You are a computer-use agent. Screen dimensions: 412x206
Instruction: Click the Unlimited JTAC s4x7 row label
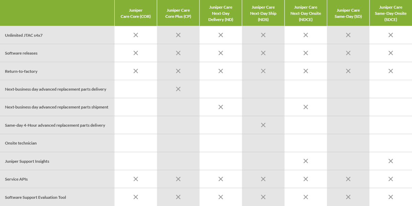[x=21, y=35]
